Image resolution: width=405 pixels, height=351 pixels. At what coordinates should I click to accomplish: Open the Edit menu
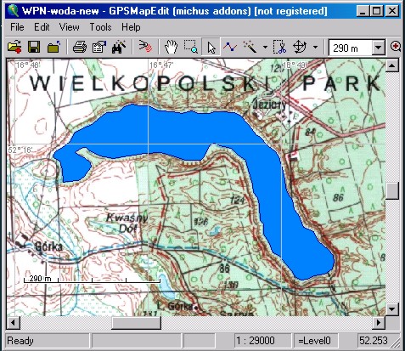pyautogui.click(x=42, y=27)
